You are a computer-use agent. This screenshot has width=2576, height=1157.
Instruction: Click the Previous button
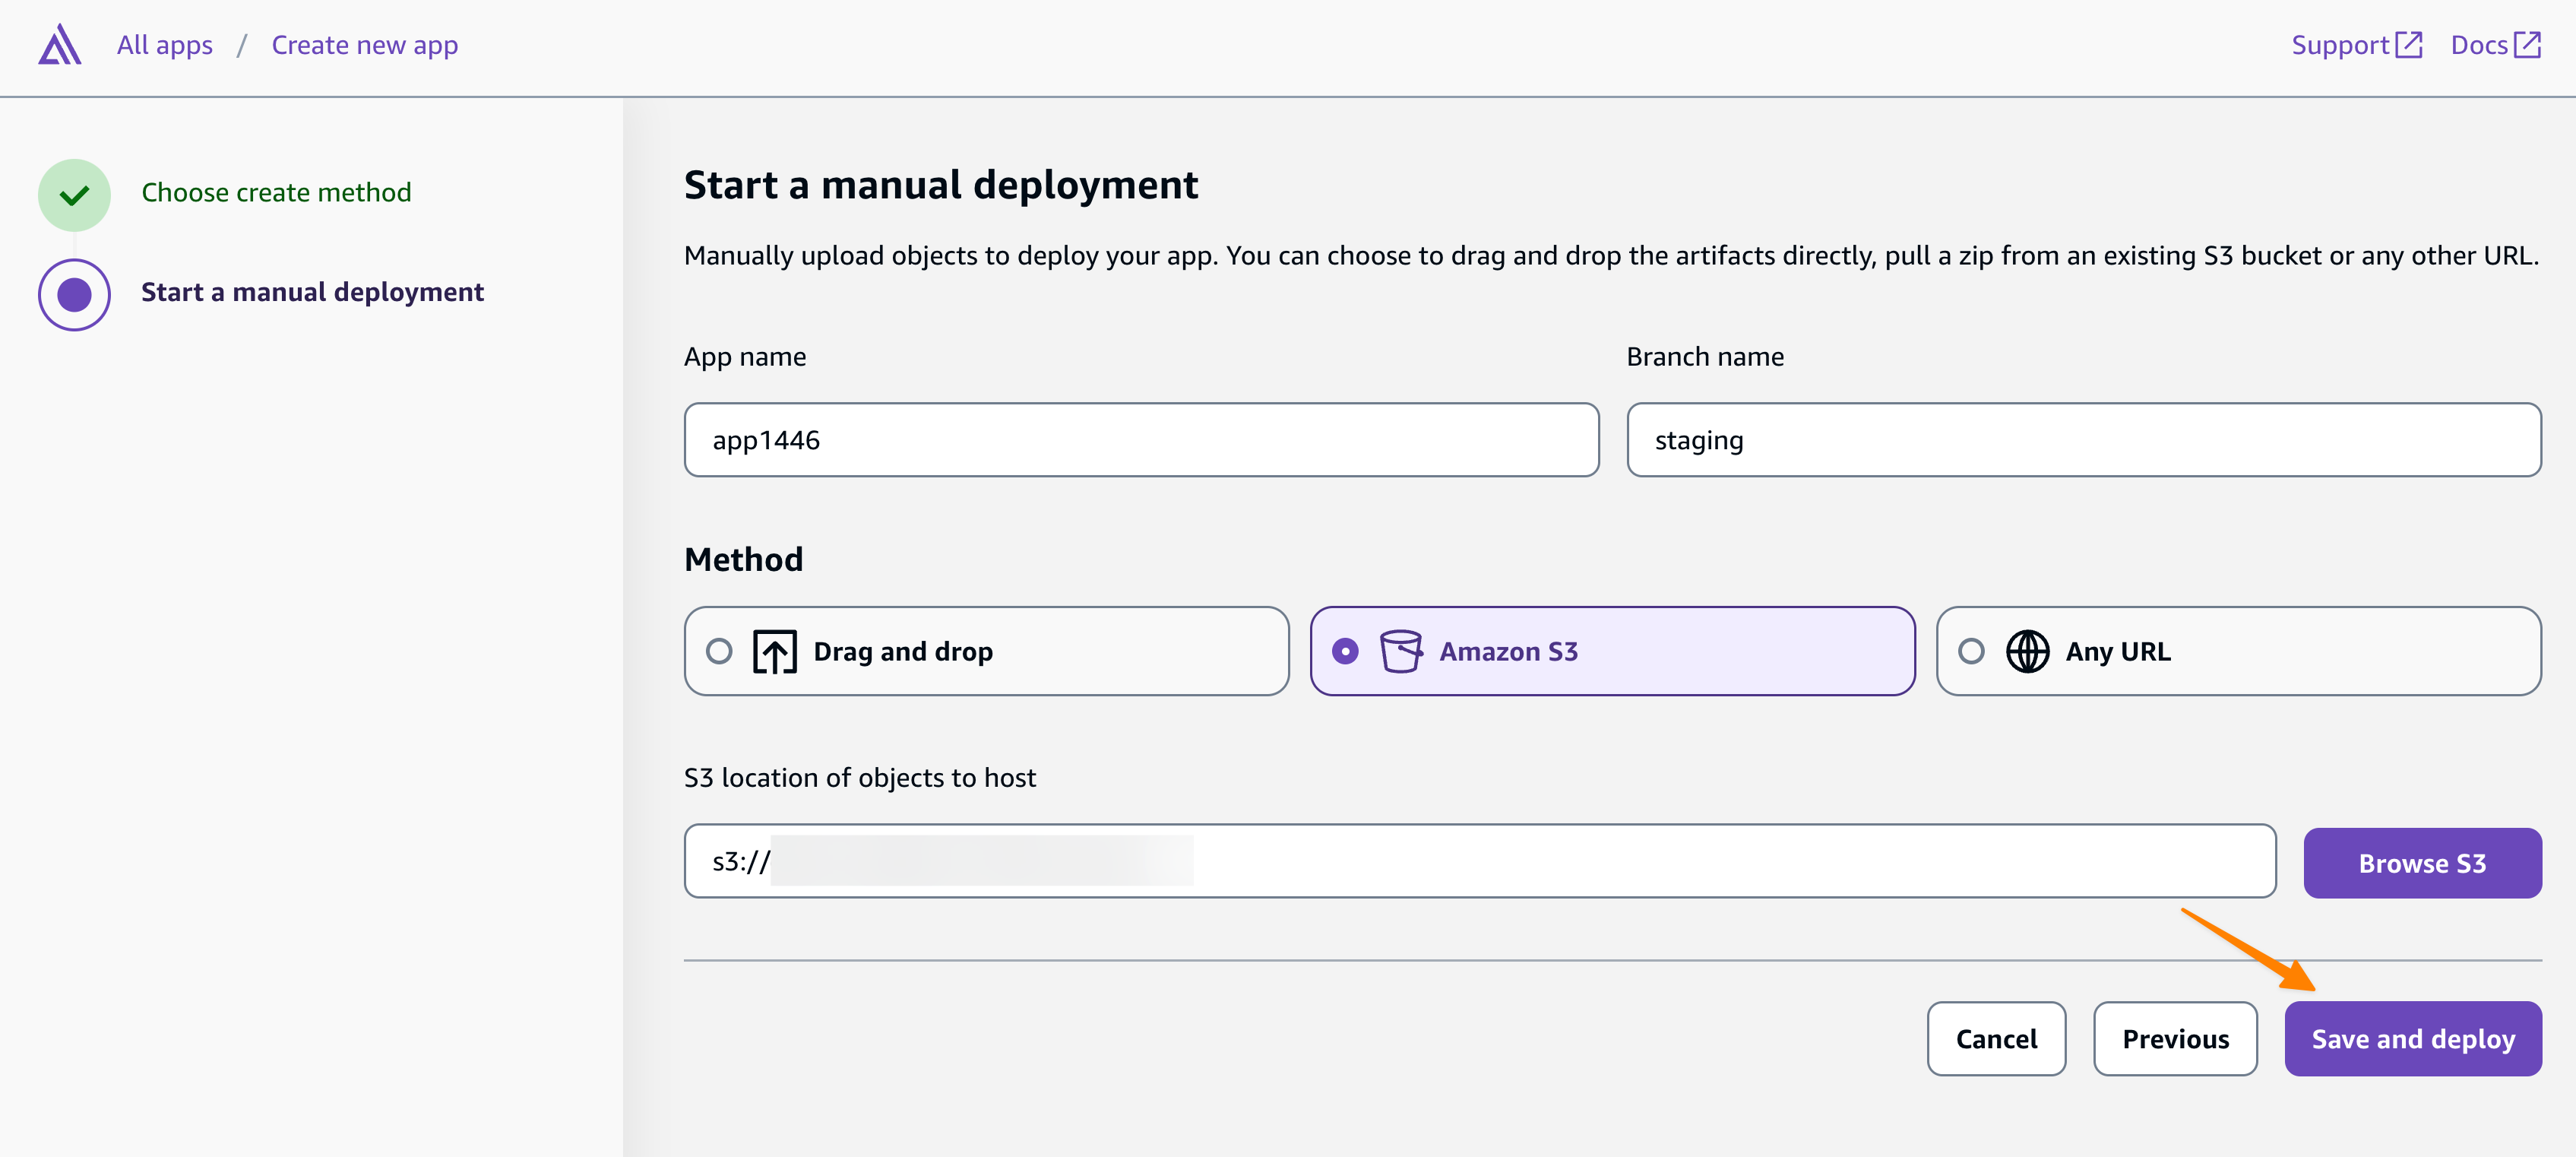tap(2175, 1039)
